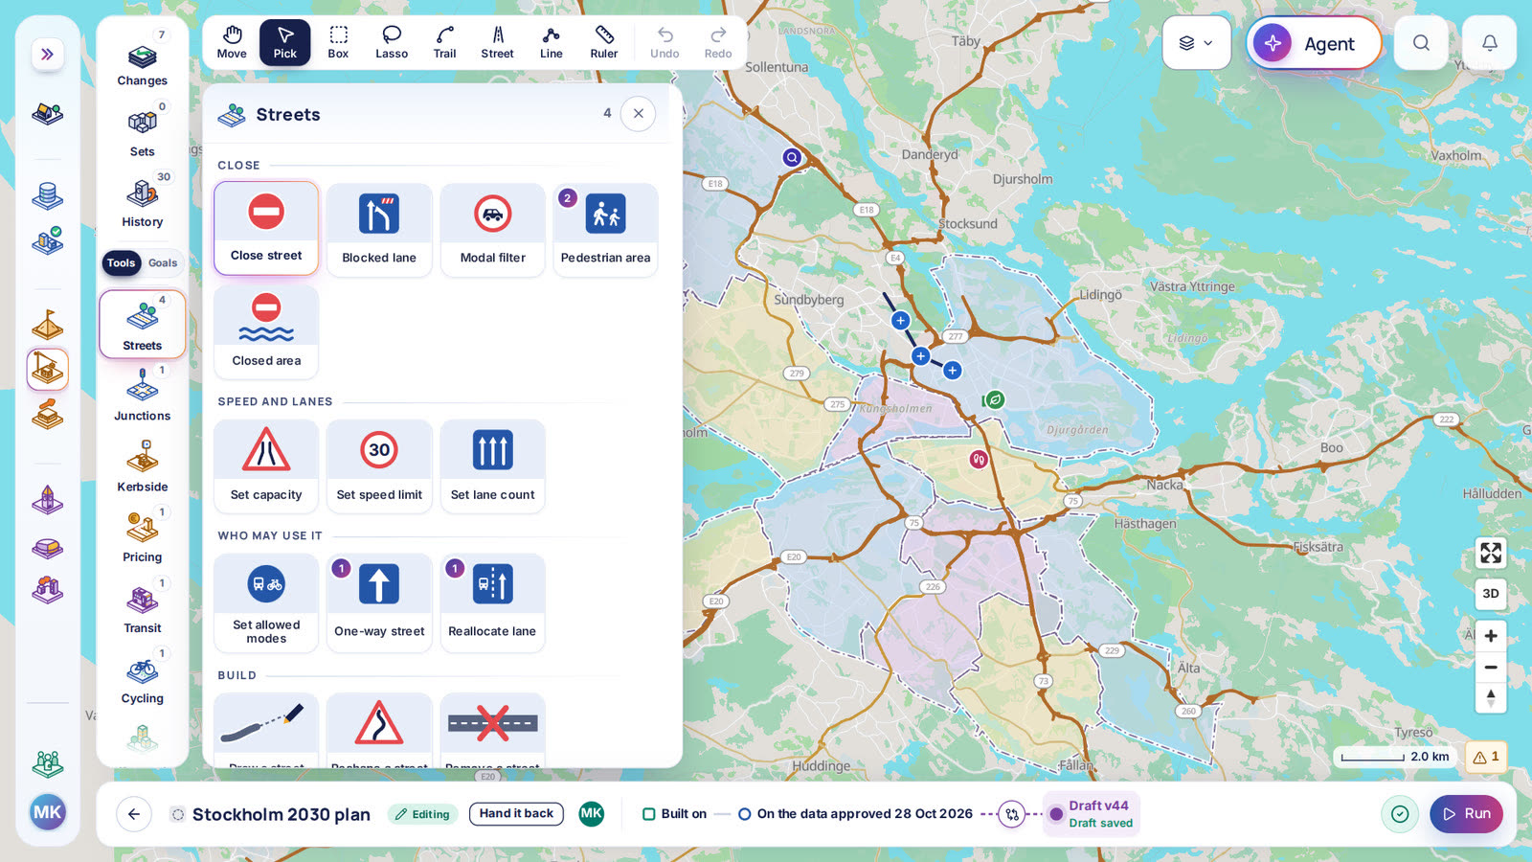Expand the left sidebar with chevrons

47,54
